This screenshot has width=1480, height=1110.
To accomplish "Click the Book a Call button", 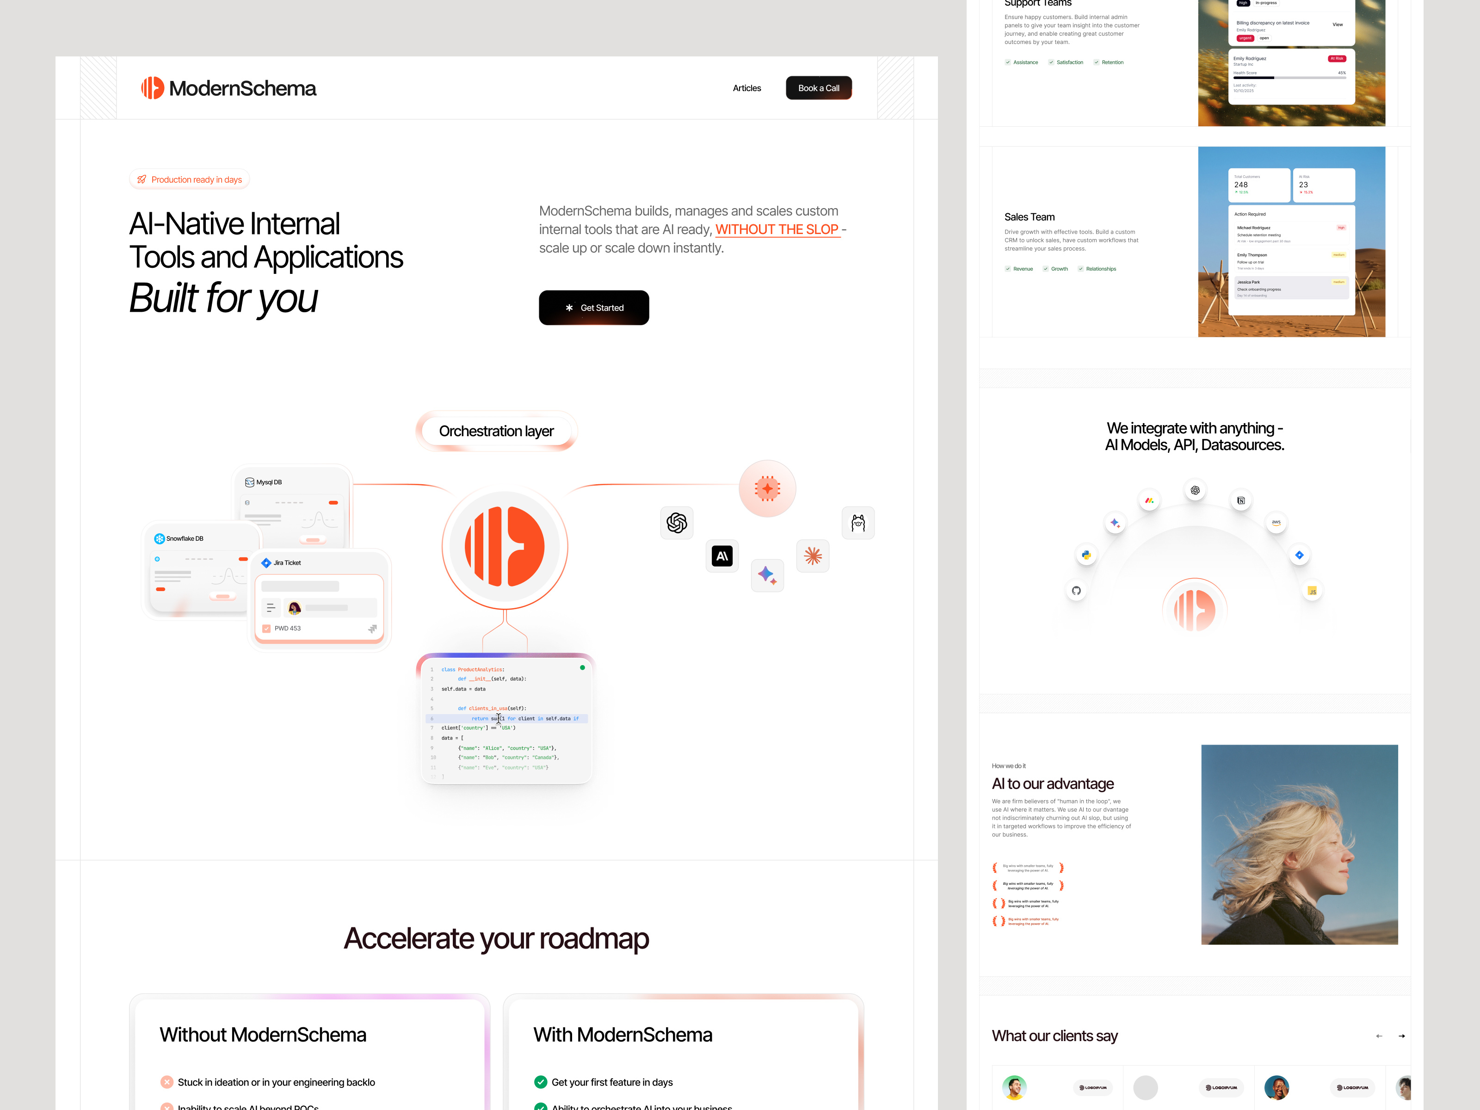I will click(818, 88).
